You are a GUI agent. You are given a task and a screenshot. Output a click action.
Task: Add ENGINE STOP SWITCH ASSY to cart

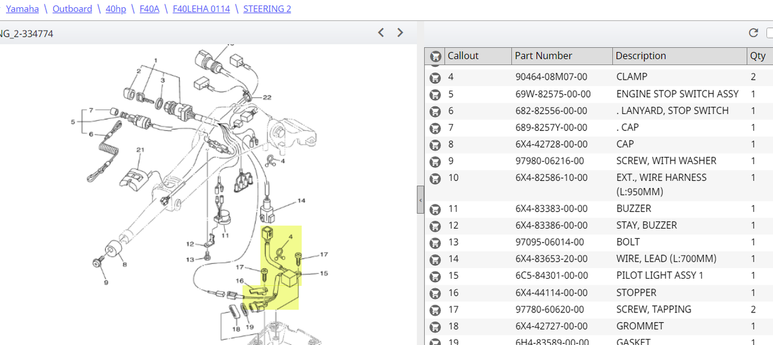coord(435,94)
